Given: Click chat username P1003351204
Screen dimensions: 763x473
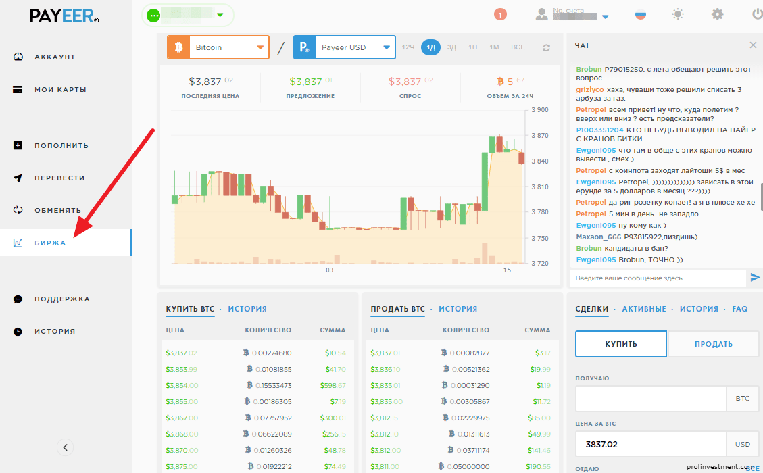Looking at the screenshot, I should click(x=599, y=130).
